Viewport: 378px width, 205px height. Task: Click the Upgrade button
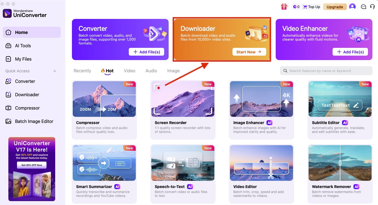[335, 7]
